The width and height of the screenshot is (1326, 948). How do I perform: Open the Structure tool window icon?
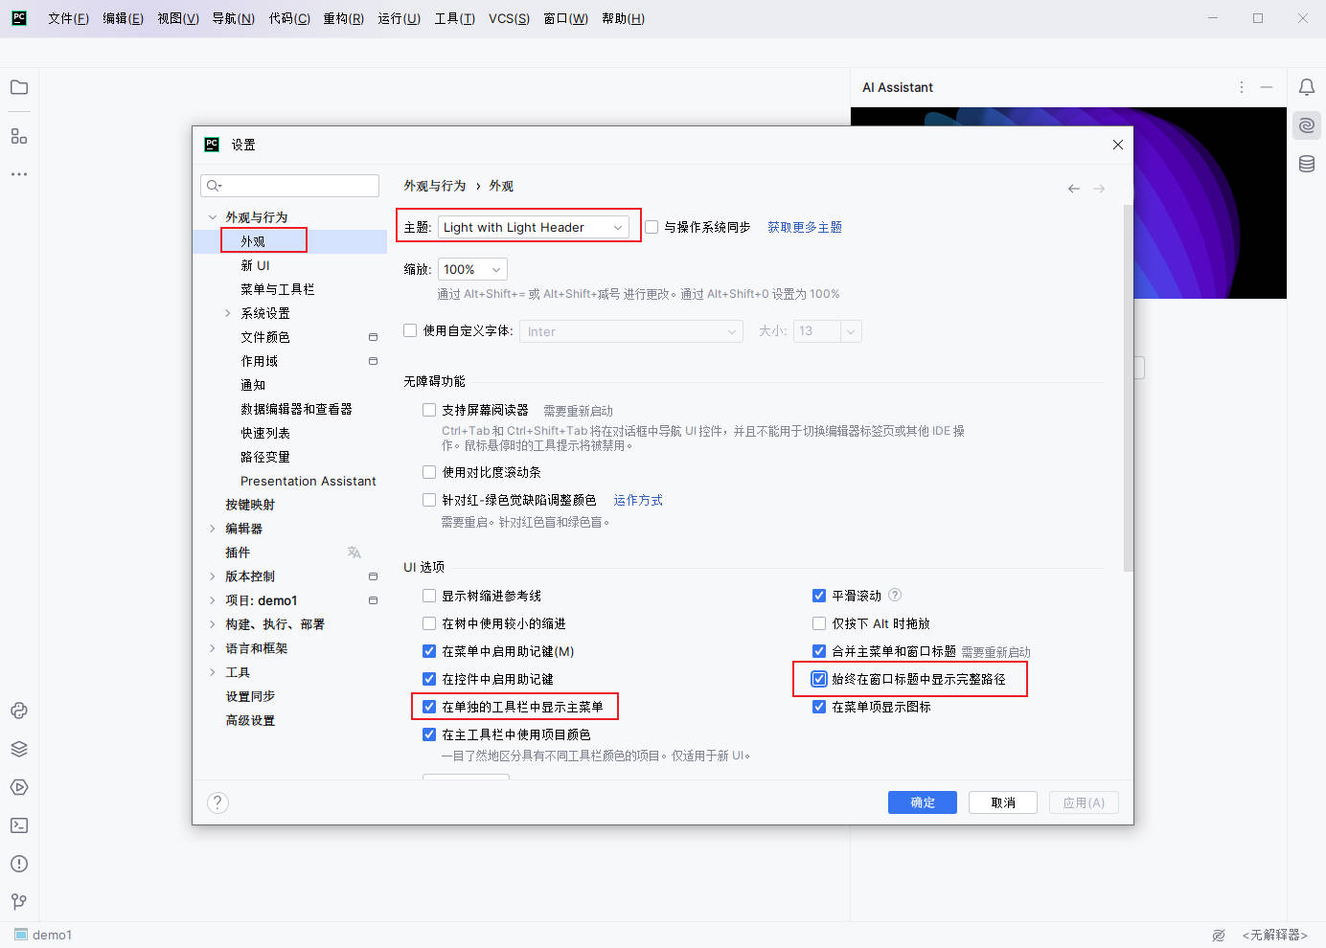click(x=19, y=136)
